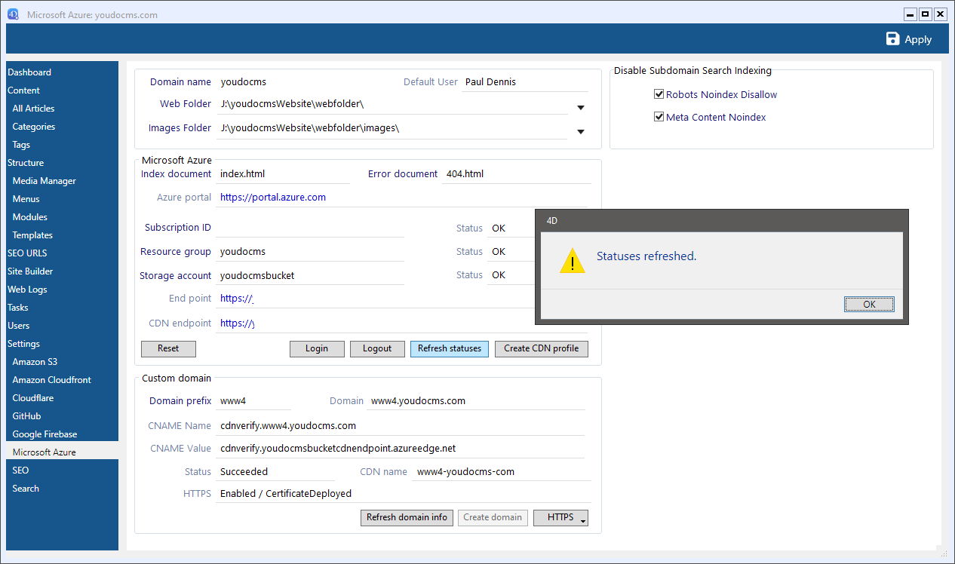The height and width of the screenshot is (564, 955).
Task: Click Refresh domain info button
Action: click(407, 518)
